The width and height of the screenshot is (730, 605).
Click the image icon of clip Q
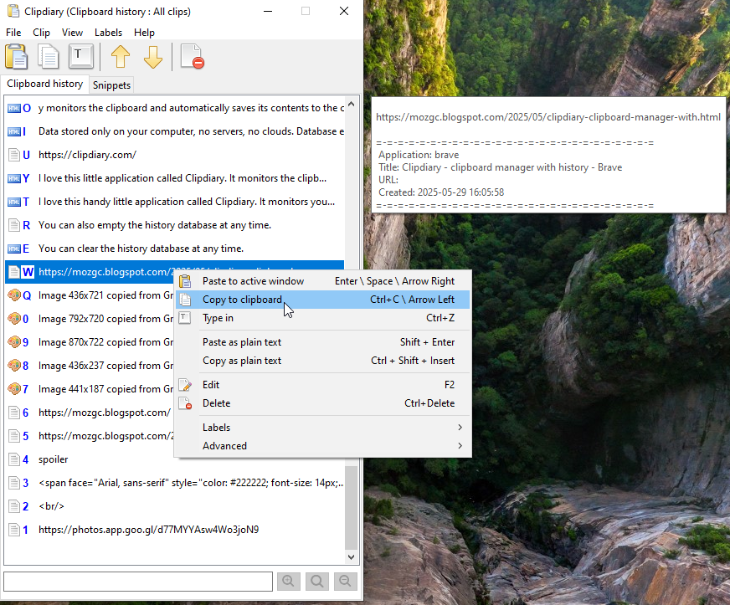[x=14, y=295]
